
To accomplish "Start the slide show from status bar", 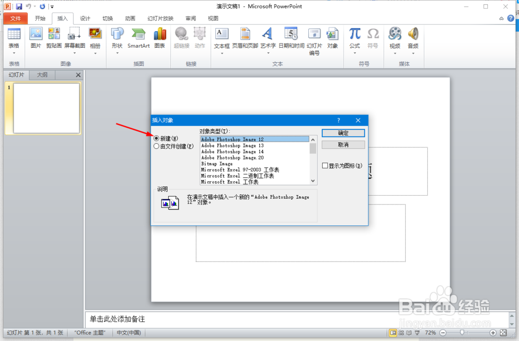I will pyautogui.click(x=417, y=333).
